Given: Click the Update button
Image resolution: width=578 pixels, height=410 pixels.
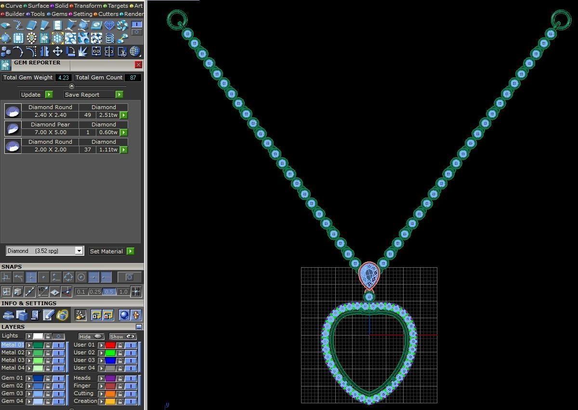Looking at the screenshot, I should click(37, 95).
